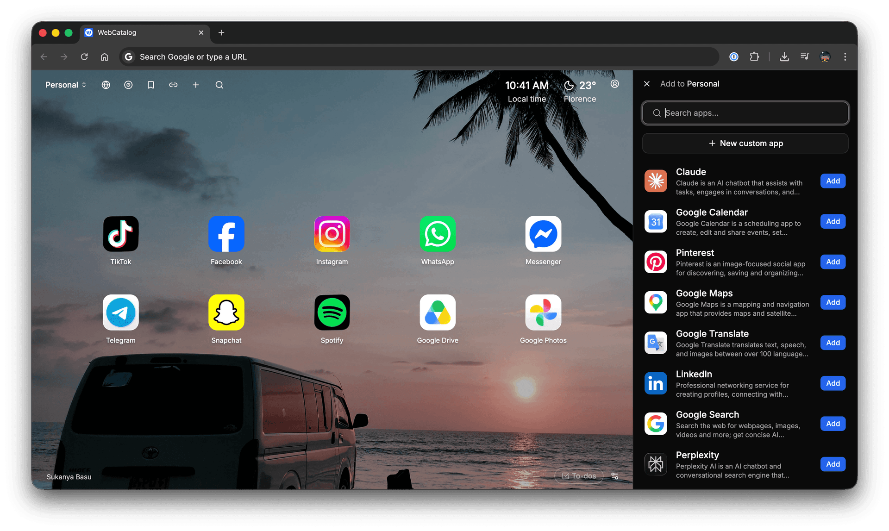Image resolution: width=889 pixels, height=531 pixels.
Task: Open the Instagram app icon
Action: (x=332, y=234)
